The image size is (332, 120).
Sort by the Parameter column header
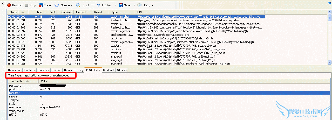pos(17,81)
